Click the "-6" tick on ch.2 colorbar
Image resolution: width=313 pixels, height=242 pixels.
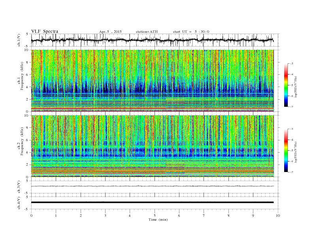tap(291, 161)
